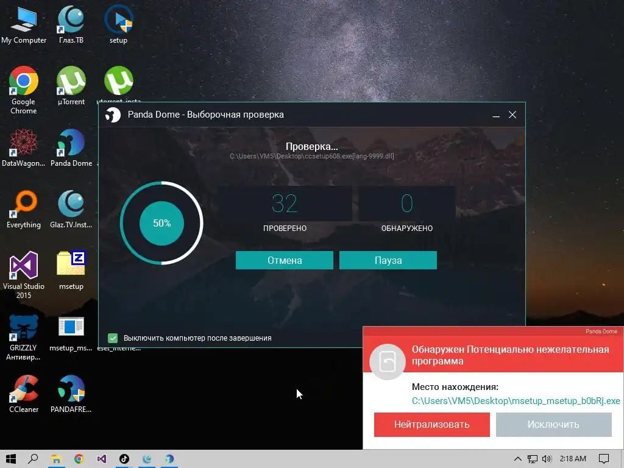
Task: Open the notification center icon
Action: click(x=604, y=459)
